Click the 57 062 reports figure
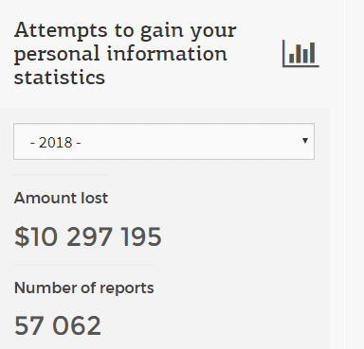The width and height of the screenshot is (364, 349). (x=58, y=325)
